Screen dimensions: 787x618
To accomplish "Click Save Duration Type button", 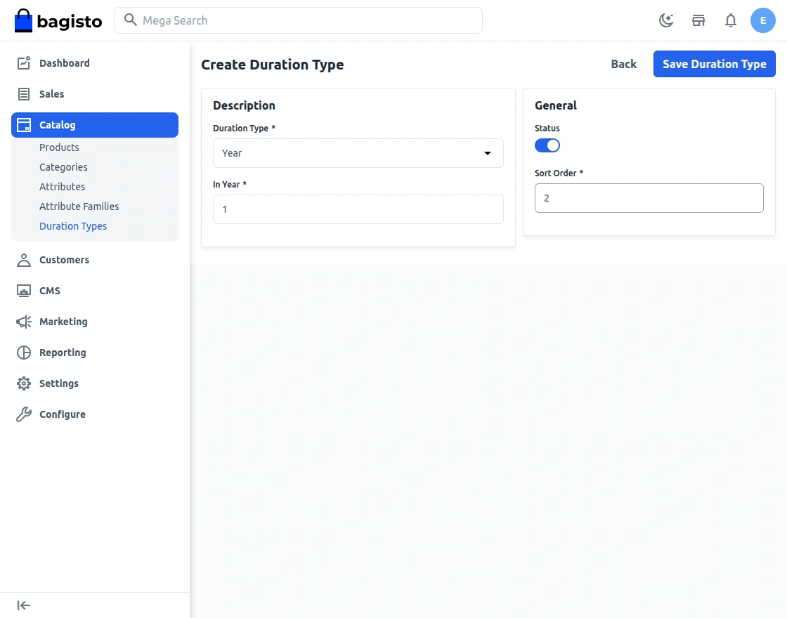I will point(714,64).
